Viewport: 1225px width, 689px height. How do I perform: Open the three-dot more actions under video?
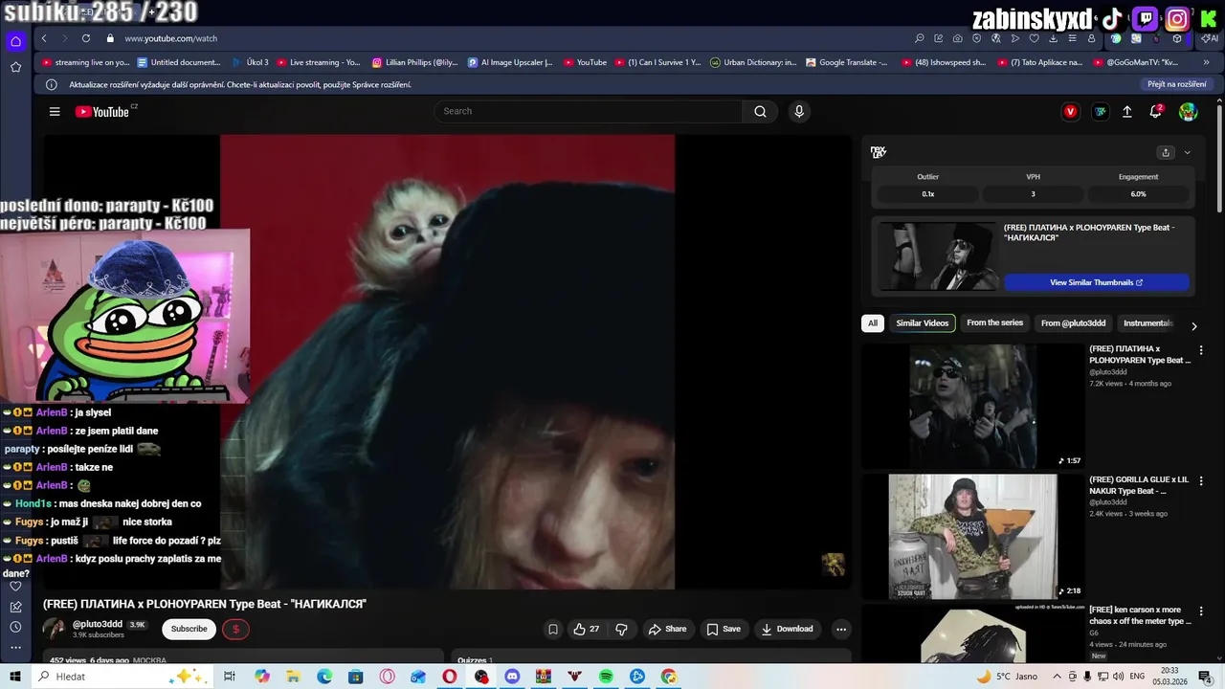click(x=841, y=629)
